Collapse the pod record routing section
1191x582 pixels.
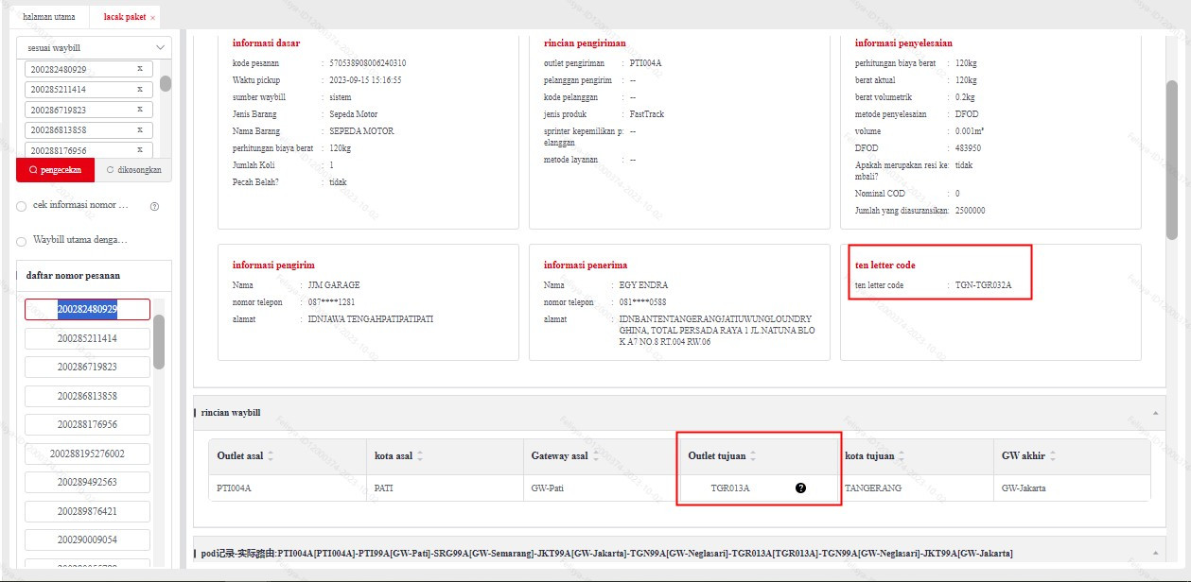pyautogui.click(x=1154, y=553)
